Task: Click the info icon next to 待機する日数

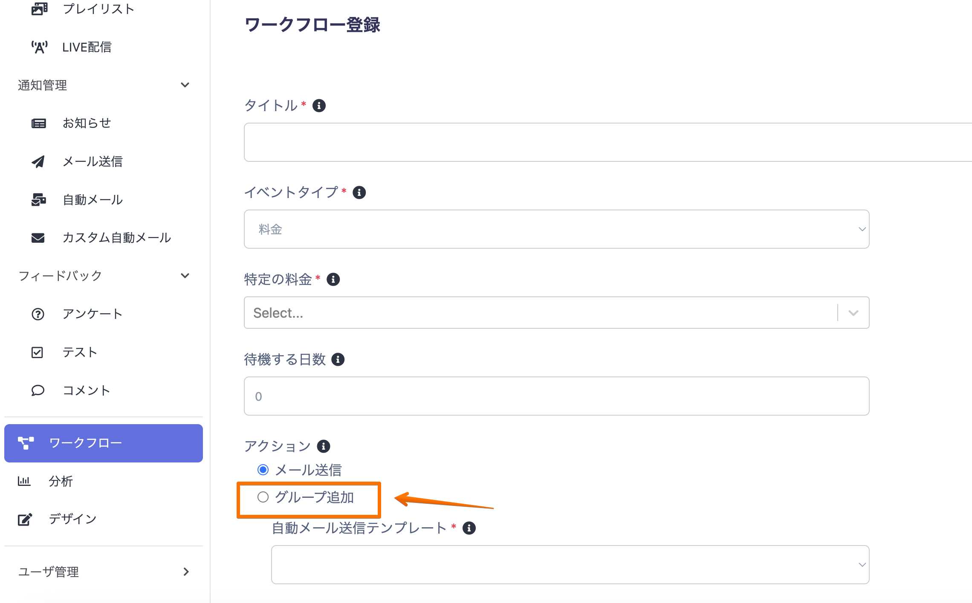Action: click(x=338, y=359)
